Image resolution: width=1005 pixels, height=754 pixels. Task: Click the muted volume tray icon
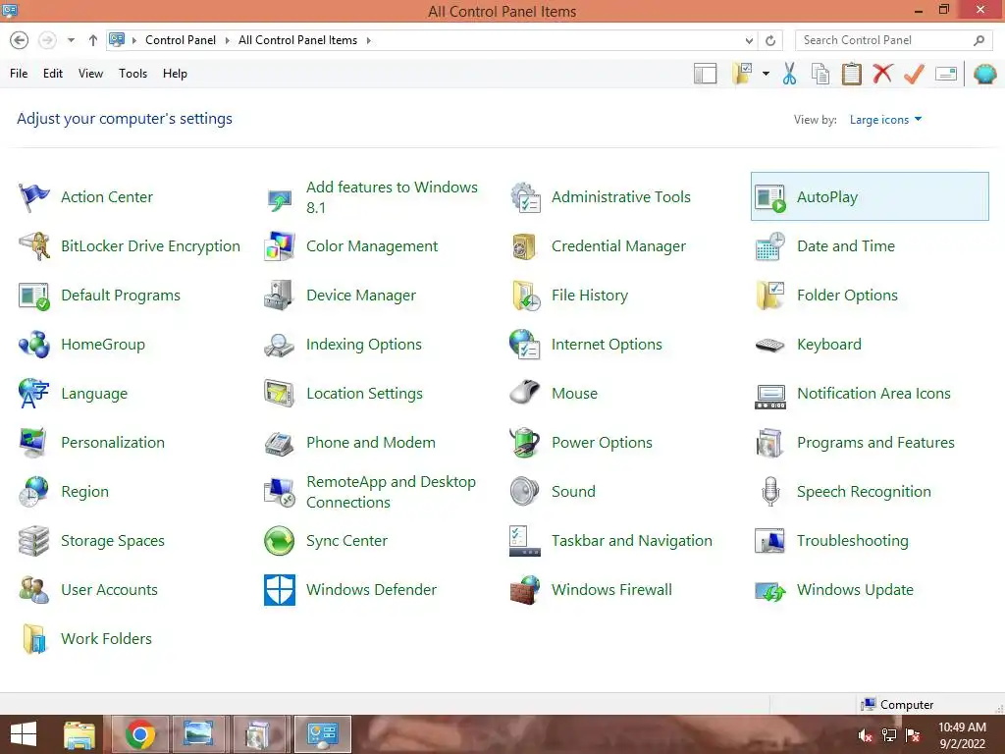tap(865, 734)
